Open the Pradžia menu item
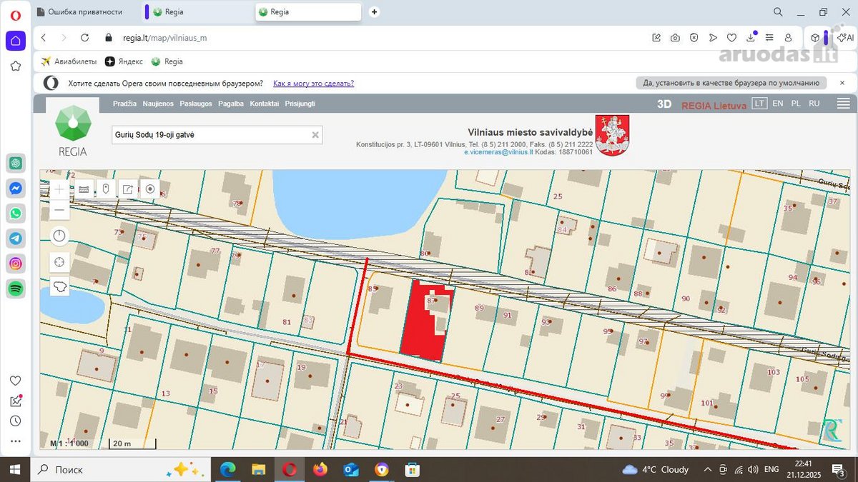 pyautogui.click(x=124, y=104)
